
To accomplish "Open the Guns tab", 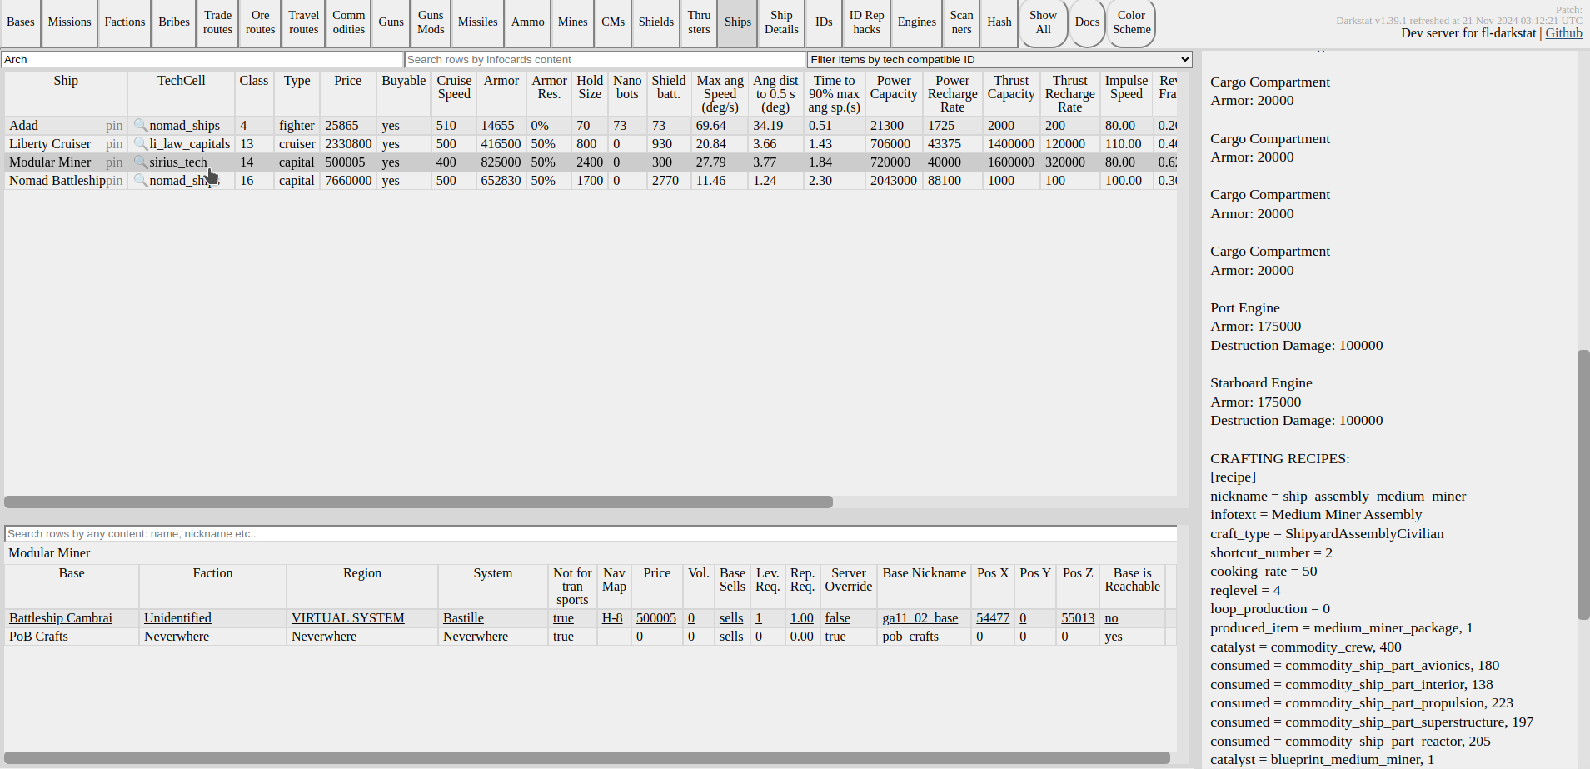I will [391, 22].
